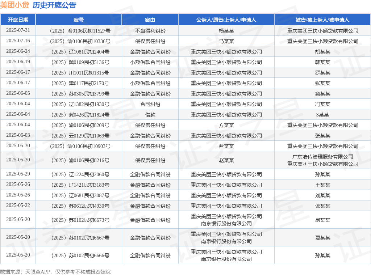The width and height of the screenshot is (371, 275).
Task: Click case number 辽1081民初2404号
Action: point(80,52)
